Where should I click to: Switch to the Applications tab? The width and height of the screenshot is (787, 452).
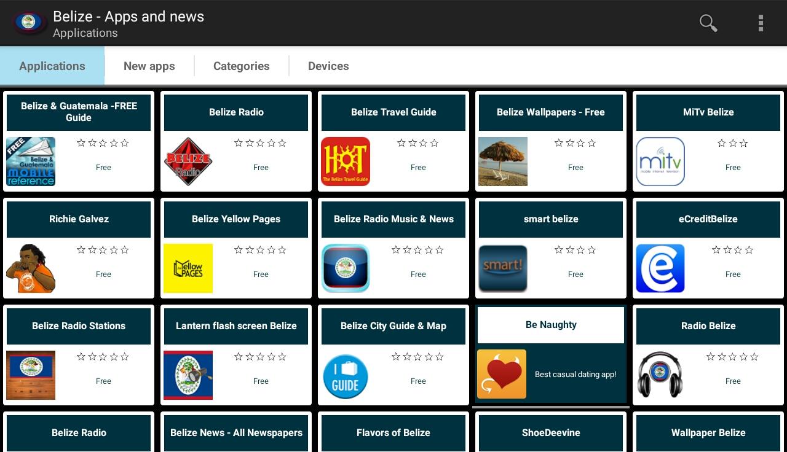[52, 66]
